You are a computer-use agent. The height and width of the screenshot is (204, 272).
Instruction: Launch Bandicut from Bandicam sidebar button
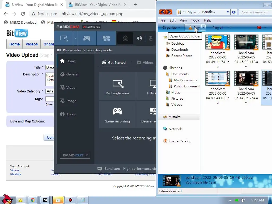pos(75,155)
